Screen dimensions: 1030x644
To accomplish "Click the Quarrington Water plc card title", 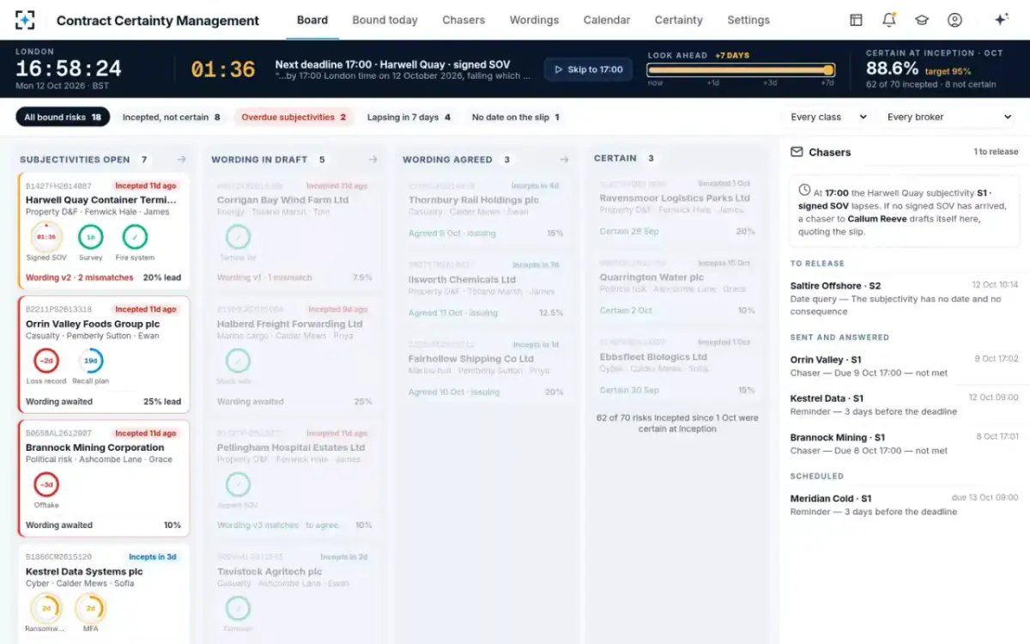I will (x=651, y=277).
